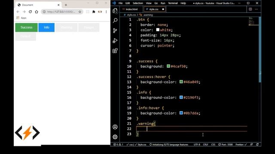
Task: Open the Explorer view in VS Code
Action: tap(115, 11)
